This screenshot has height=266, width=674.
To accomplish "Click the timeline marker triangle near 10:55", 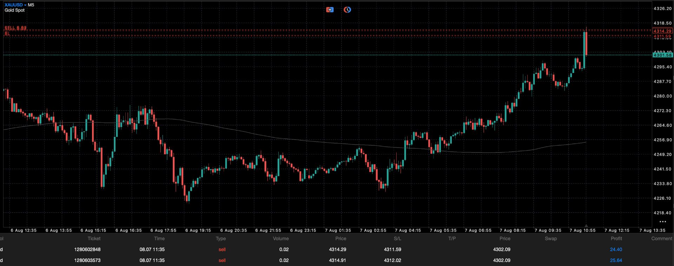I will click(x=586, y=226).
